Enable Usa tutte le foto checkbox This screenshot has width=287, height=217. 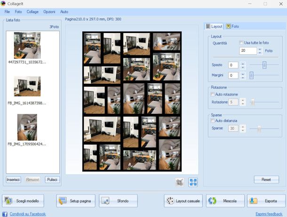click(242, 43)
